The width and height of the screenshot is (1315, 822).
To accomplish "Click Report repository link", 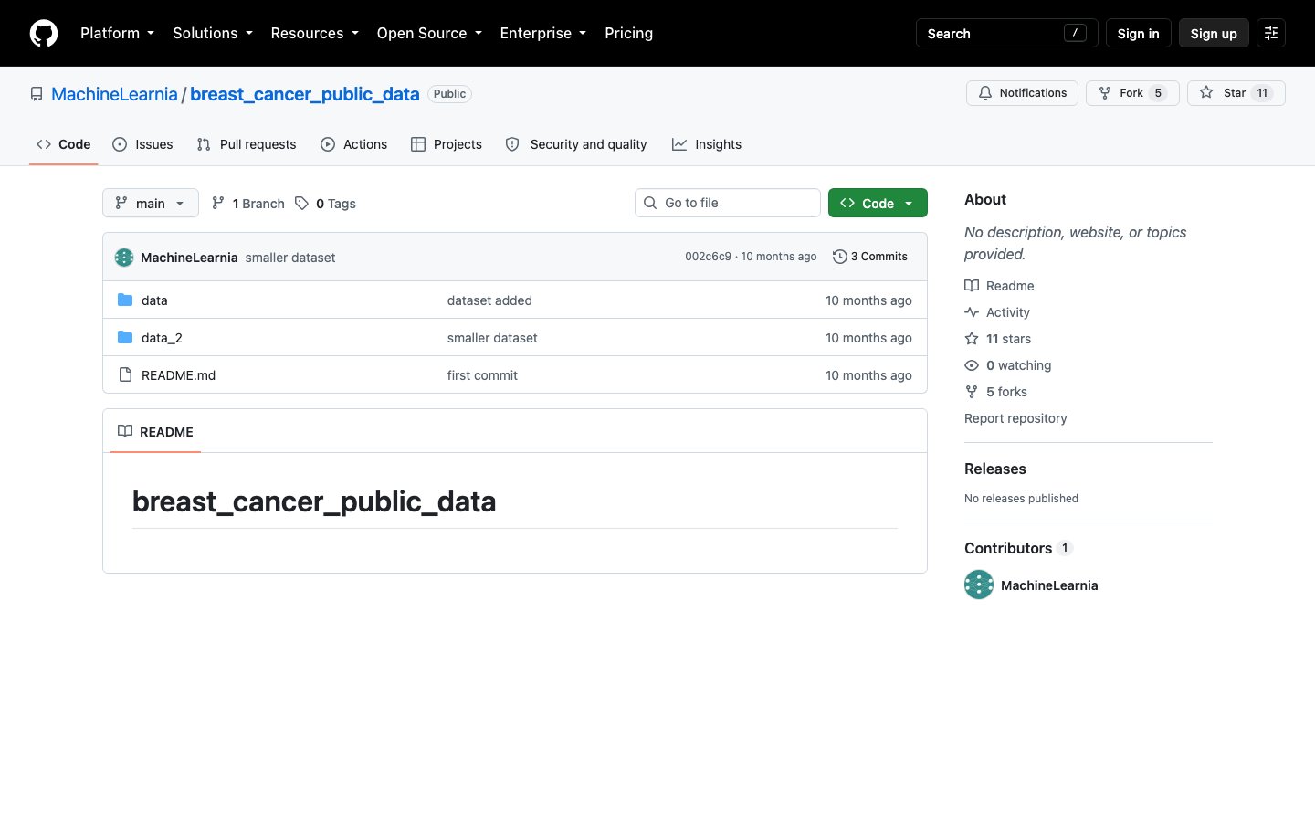I will [x=1015, y=418].
